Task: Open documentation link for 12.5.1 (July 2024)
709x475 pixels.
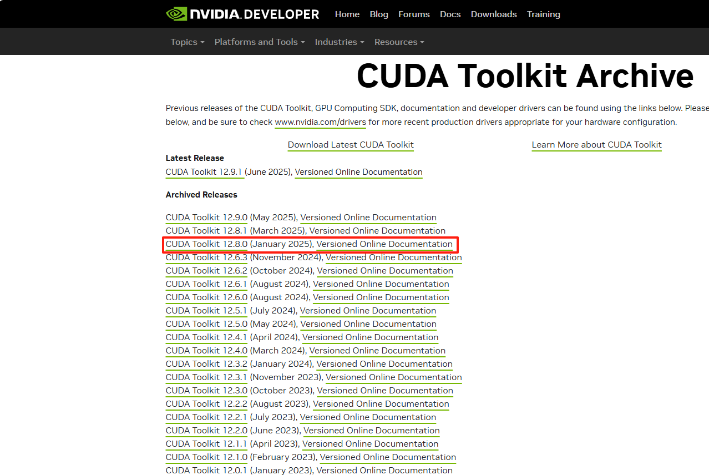Action: click(368, 311)
